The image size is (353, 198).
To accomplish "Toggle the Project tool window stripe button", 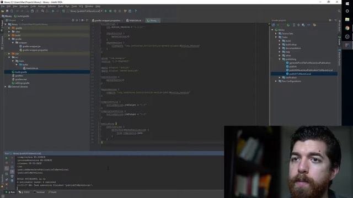I will click(x=2, y=26).
